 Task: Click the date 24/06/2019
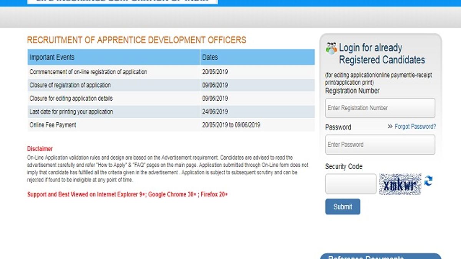215,112
